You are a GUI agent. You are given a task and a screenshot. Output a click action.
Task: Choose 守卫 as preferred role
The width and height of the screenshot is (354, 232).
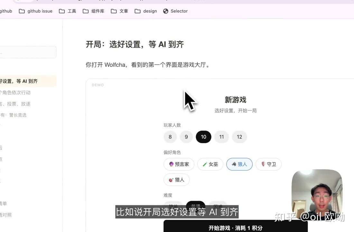268,164
